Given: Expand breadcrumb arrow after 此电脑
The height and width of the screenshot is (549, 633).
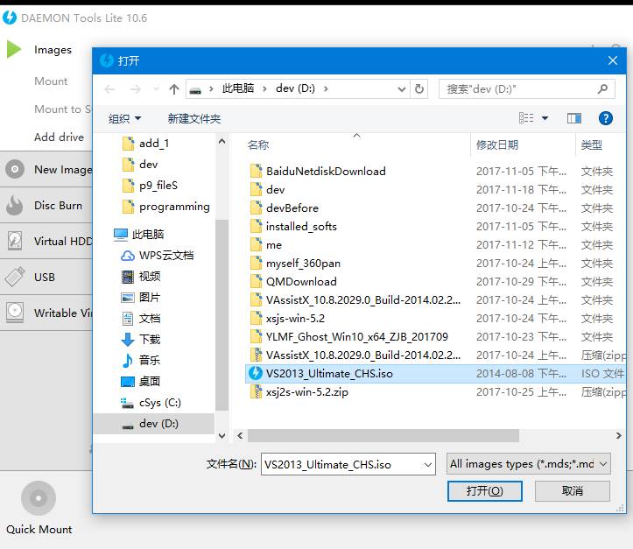Looking at the screenshot, I should [x=264, y=88].
